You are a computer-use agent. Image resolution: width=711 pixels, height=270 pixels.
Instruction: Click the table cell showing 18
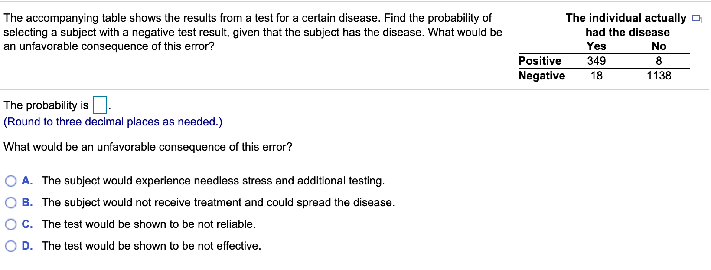click(597, 76)
